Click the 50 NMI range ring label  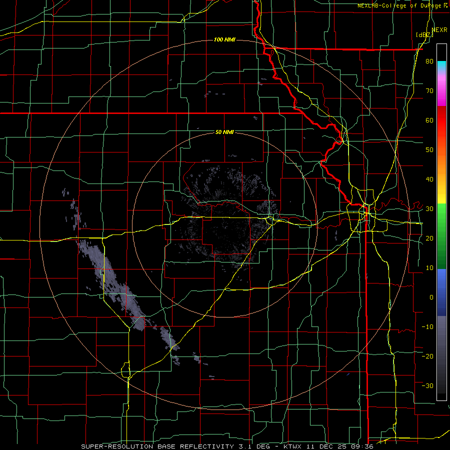point(224,132)
